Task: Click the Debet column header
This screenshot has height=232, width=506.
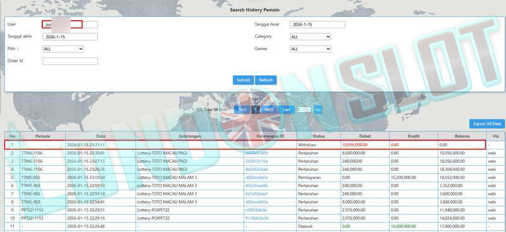Action: (365, 136)
